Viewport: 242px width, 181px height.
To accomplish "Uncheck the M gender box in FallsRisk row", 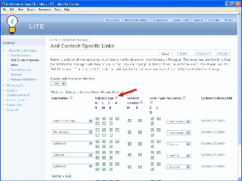I will [129, 155].
